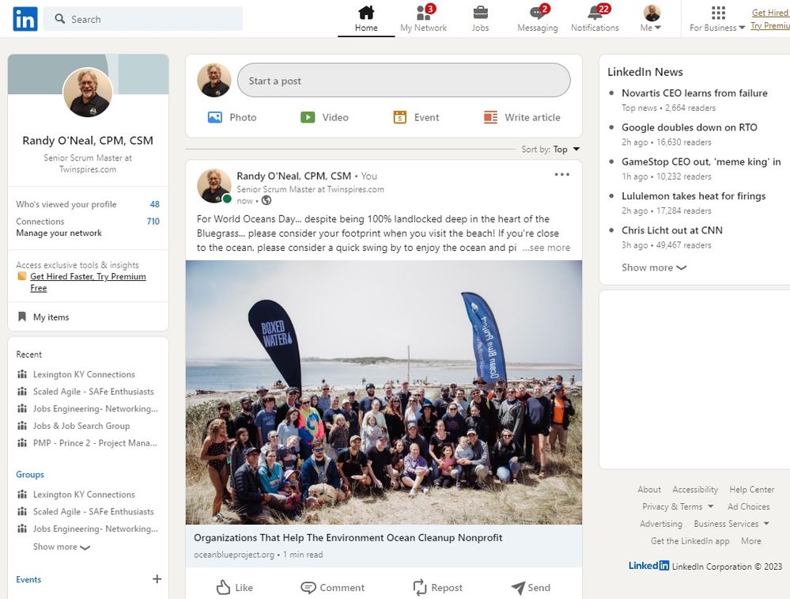Open the Accessibility footer link
This screenshot has width=790, height=599.
click(x=695, y=490)
